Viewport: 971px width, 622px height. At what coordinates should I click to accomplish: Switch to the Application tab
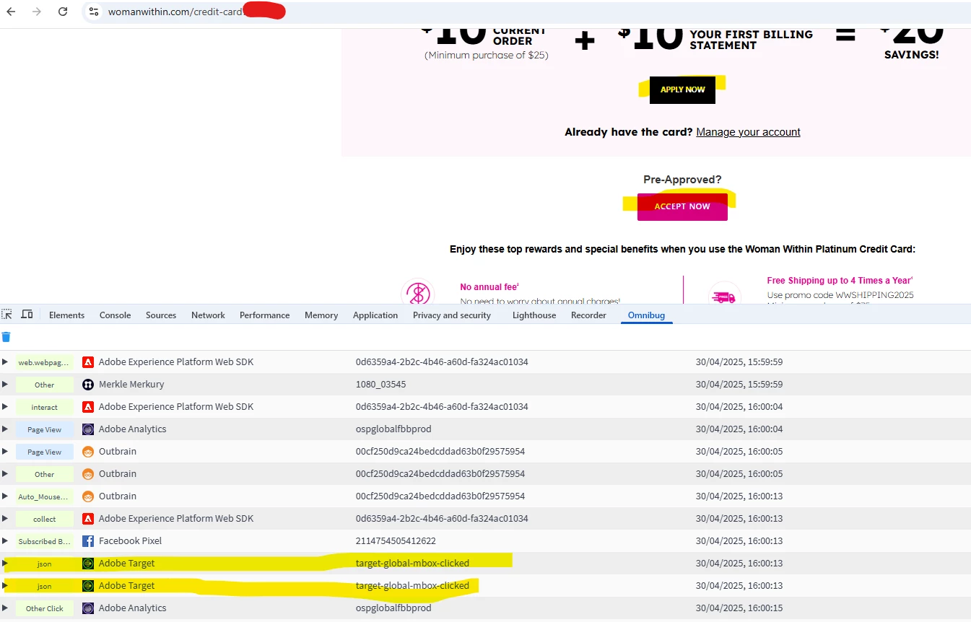click(x=375, y=315)
